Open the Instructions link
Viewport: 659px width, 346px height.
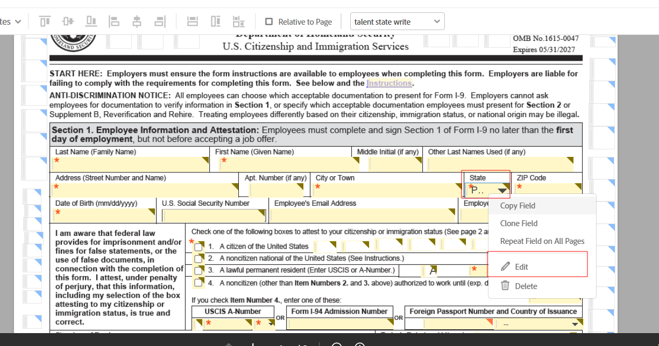389,83
